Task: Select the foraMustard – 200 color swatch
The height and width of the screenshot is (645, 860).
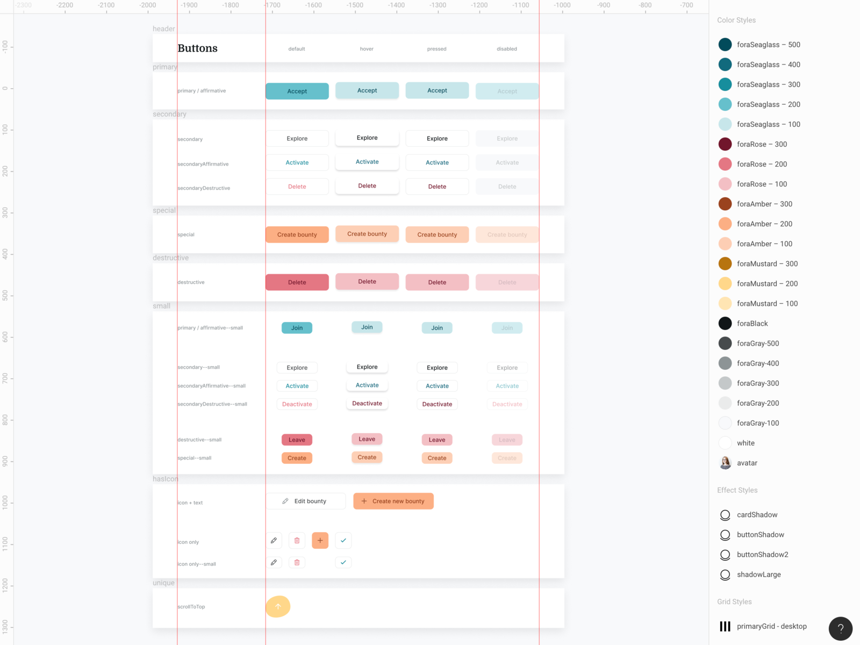Action: tap(725, 283)
